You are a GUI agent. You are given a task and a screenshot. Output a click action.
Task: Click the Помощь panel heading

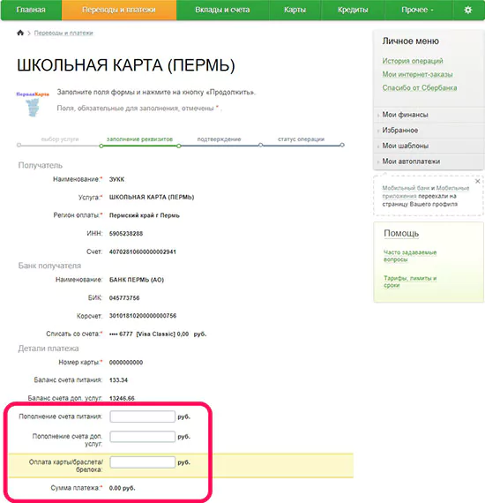(x=401, y=234)
